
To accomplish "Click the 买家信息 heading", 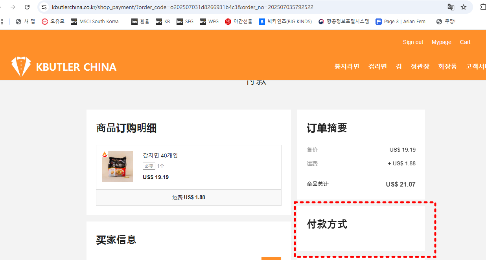I will (116, 240).
